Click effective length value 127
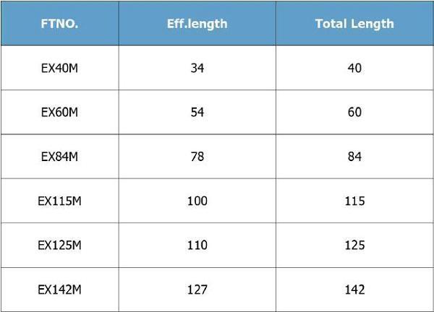Image resolution: width=434 pixels, height=312 pixels. [197, 290]
